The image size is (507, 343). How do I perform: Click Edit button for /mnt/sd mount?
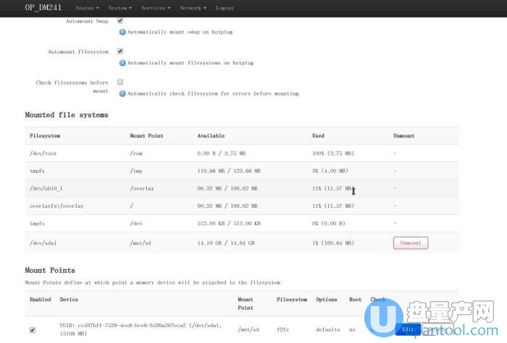pos(406,329)
